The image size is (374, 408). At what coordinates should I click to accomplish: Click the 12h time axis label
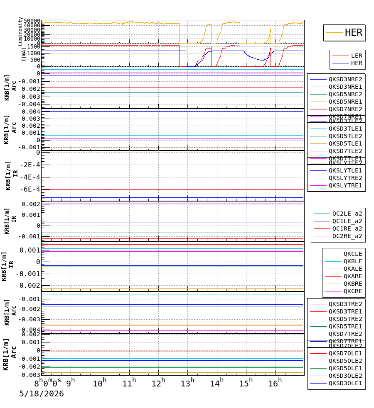tap(159, 383)
